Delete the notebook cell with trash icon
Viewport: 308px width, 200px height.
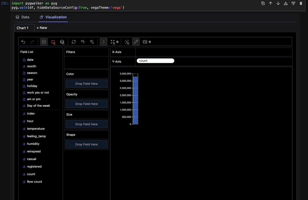click(301, 3)
